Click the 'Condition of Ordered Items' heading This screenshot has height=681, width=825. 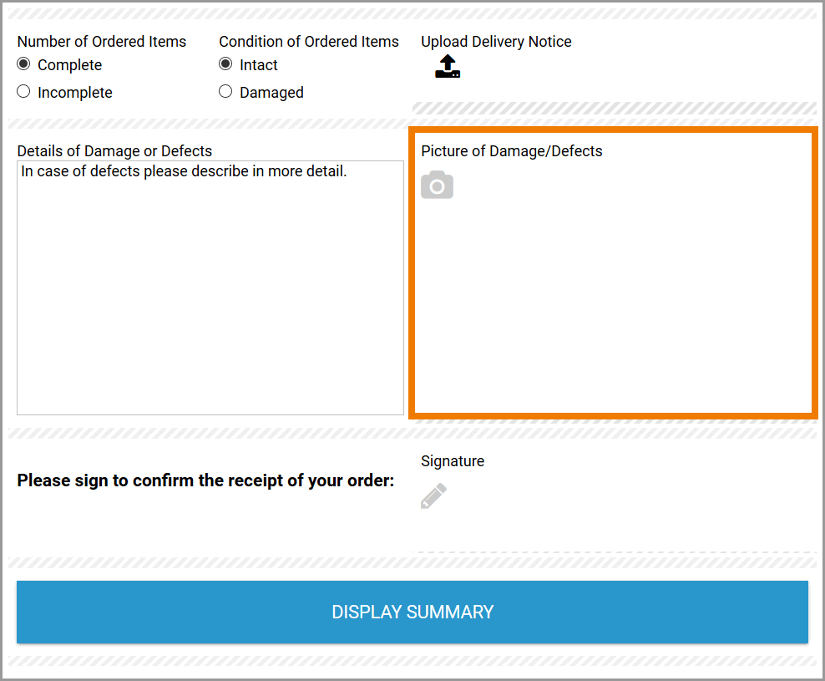click(309, 42)
